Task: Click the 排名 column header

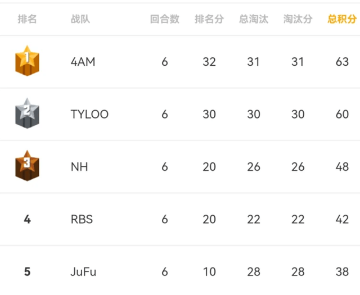Action: [28, 19]
